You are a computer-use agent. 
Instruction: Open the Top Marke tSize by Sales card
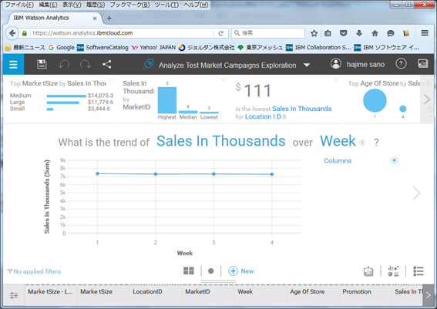point(59,99)
